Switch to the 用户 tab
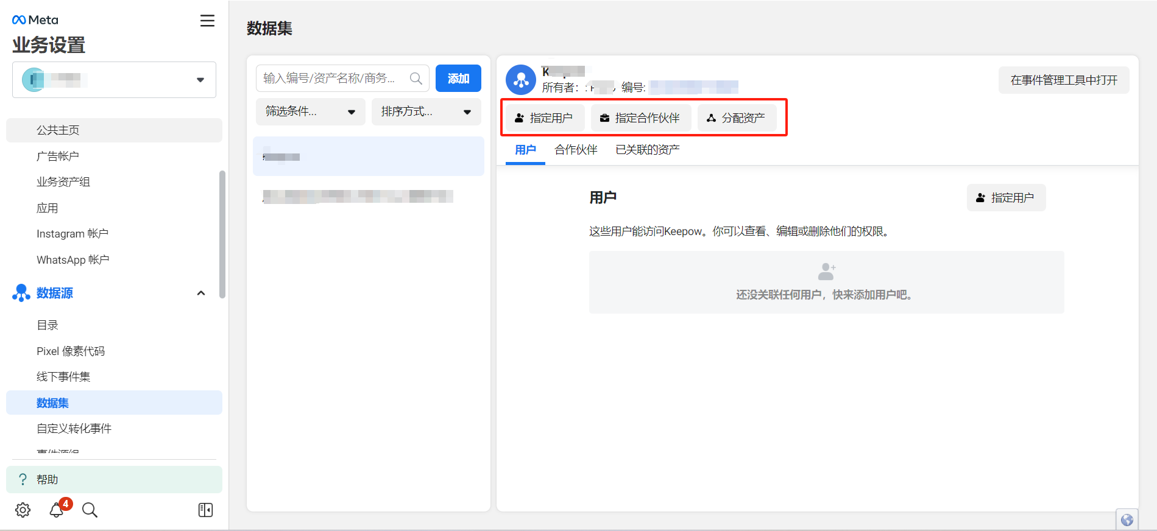 [x=525, y=150]
